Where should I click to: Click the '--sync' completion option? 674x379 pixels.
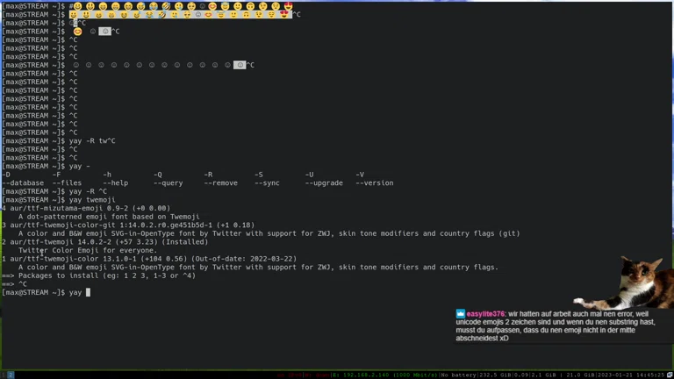click(x=267, y=183)
